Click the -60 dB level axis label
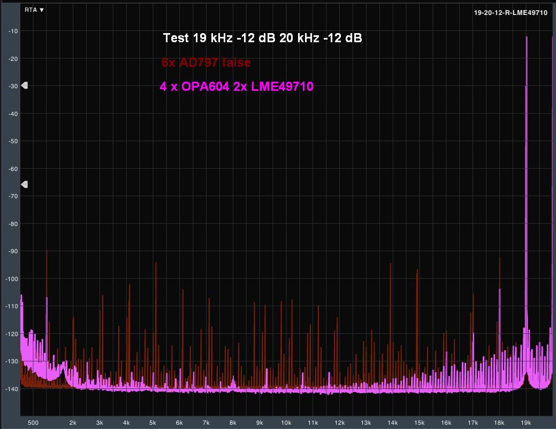 click(x=13, y=169)
